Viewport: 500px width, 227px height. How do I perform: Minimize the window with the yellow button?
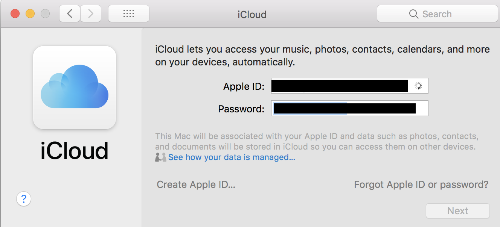30,14
